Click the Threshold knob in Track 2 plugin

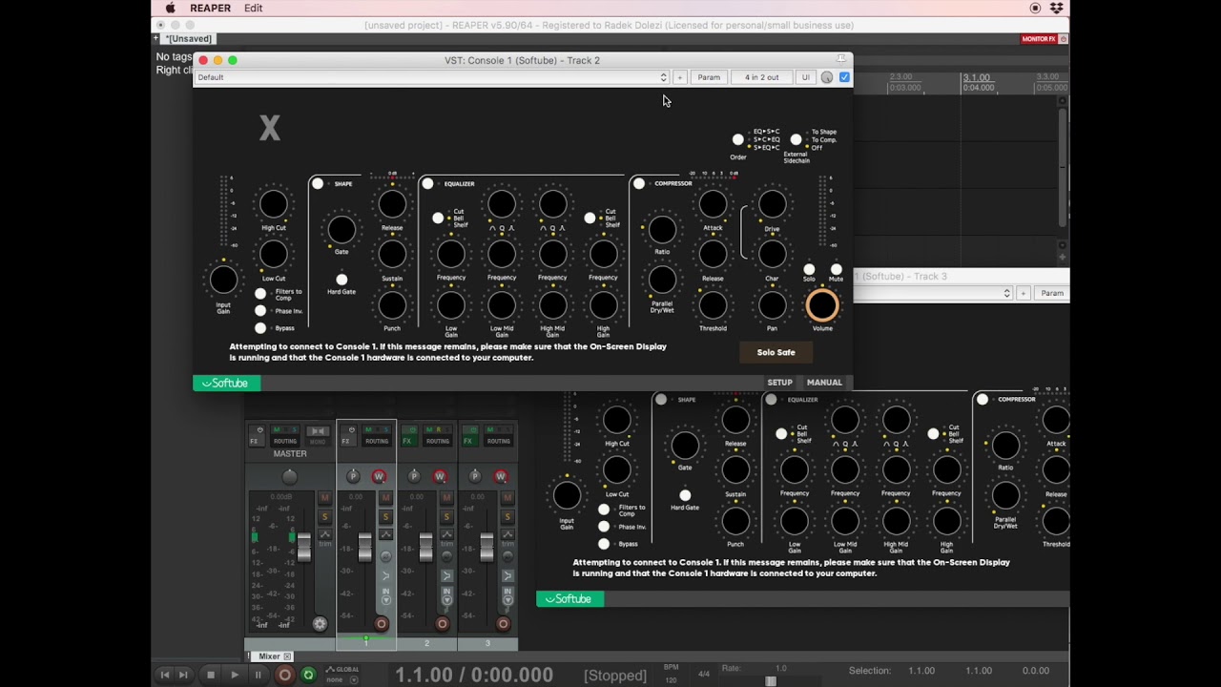[713, 305]
